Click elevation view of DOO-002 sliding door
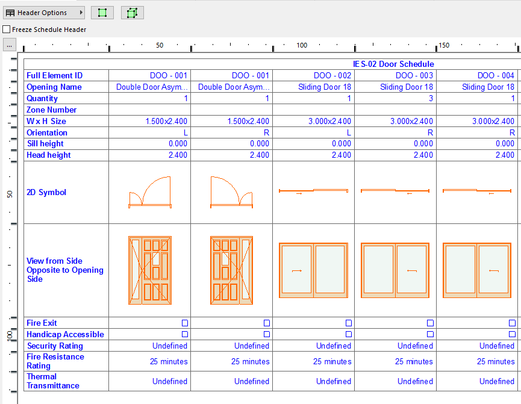This screenshot has width=521, height=404. pyautogui.click(x=313, y=270)
